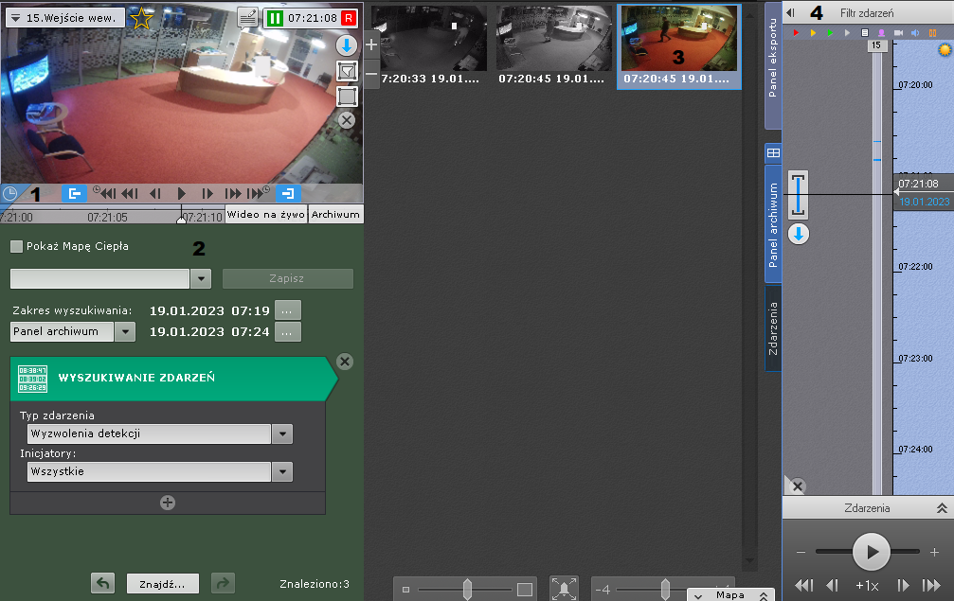Toggle gray triangle event filter
The image size is (954, 601).
[x=847, y=33]
